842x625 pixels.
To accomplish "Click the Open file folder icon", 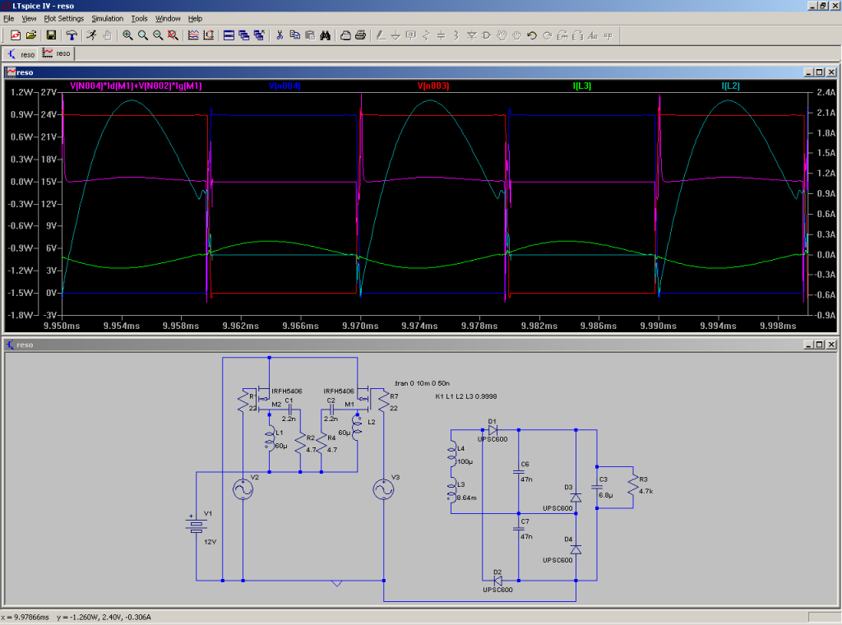I will click(31, 35).
